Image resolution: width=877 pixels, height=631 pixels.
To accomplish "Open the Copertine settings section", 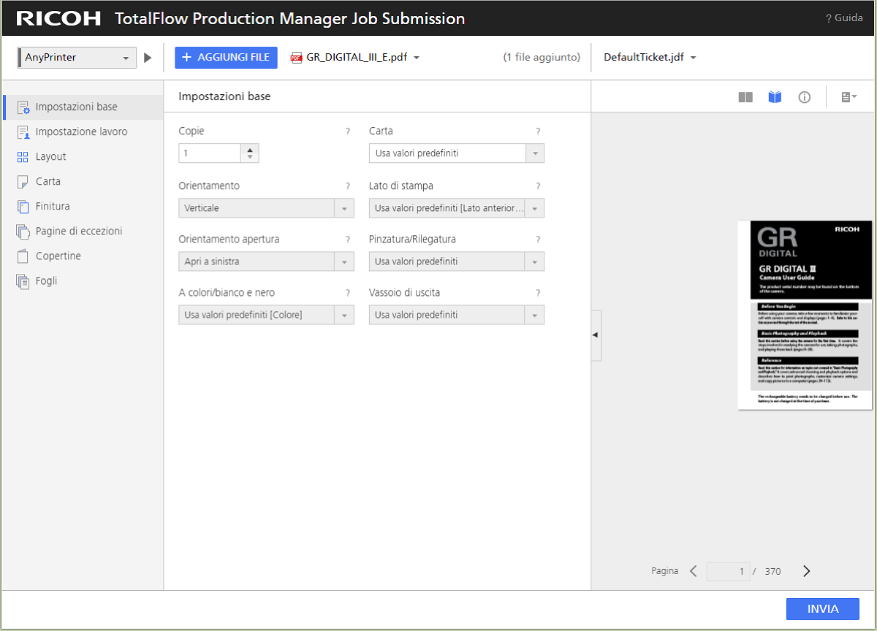I will pyautogui.click(x=82, y=256).
